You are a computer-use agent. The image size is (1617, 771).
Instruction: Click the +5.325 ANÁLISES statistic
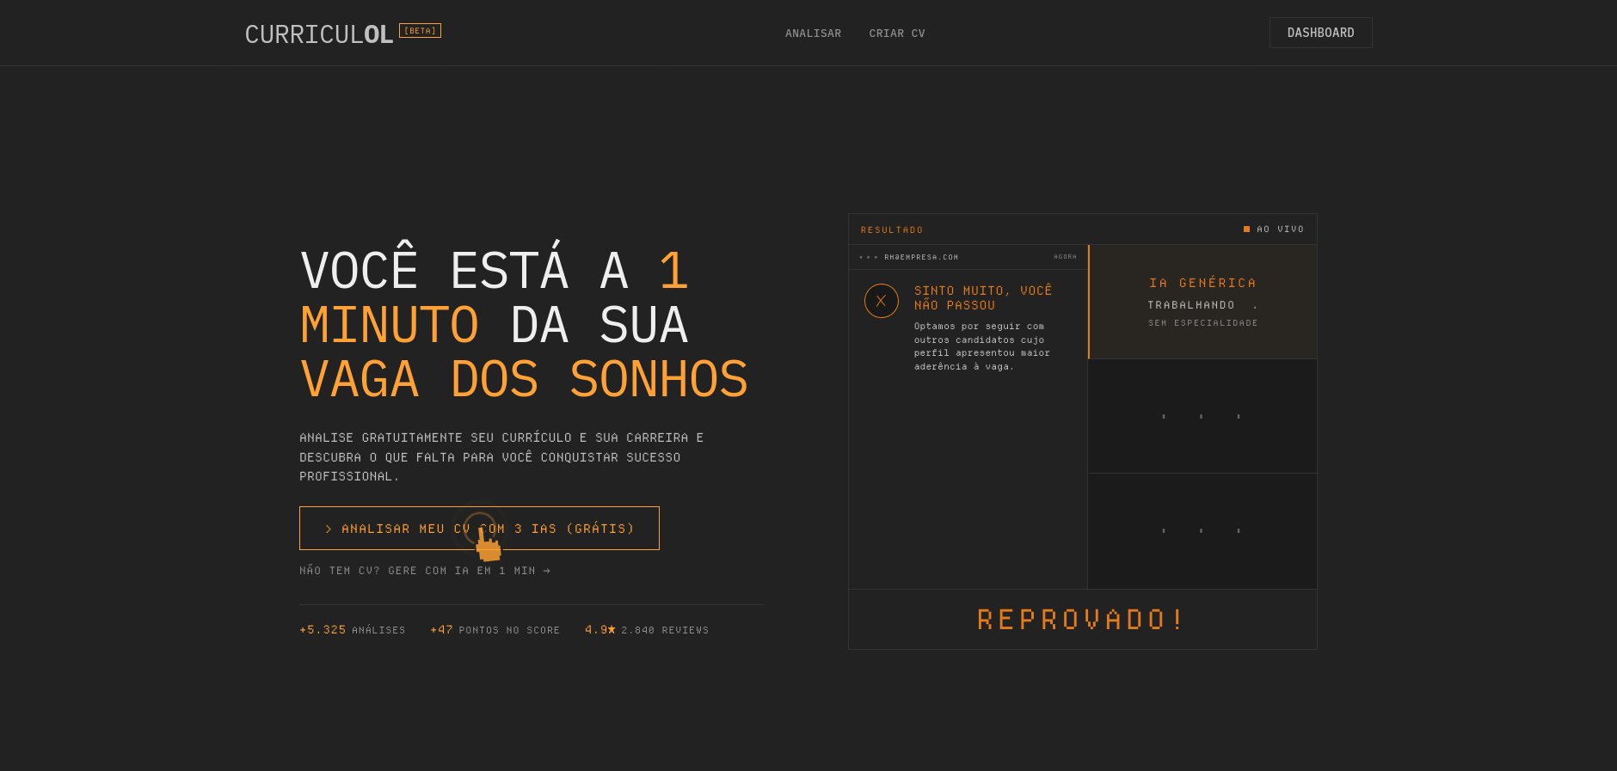[353, 630]
